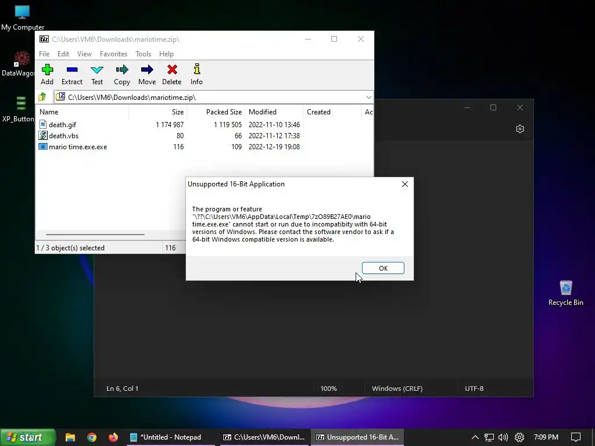Open the Info toolbar icon

click(x=196, y=74)
